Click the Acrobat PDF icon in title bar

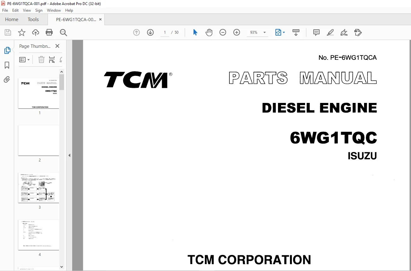3,3
